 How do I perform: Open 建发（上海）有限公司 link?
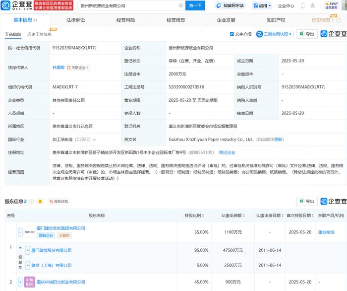52,265
